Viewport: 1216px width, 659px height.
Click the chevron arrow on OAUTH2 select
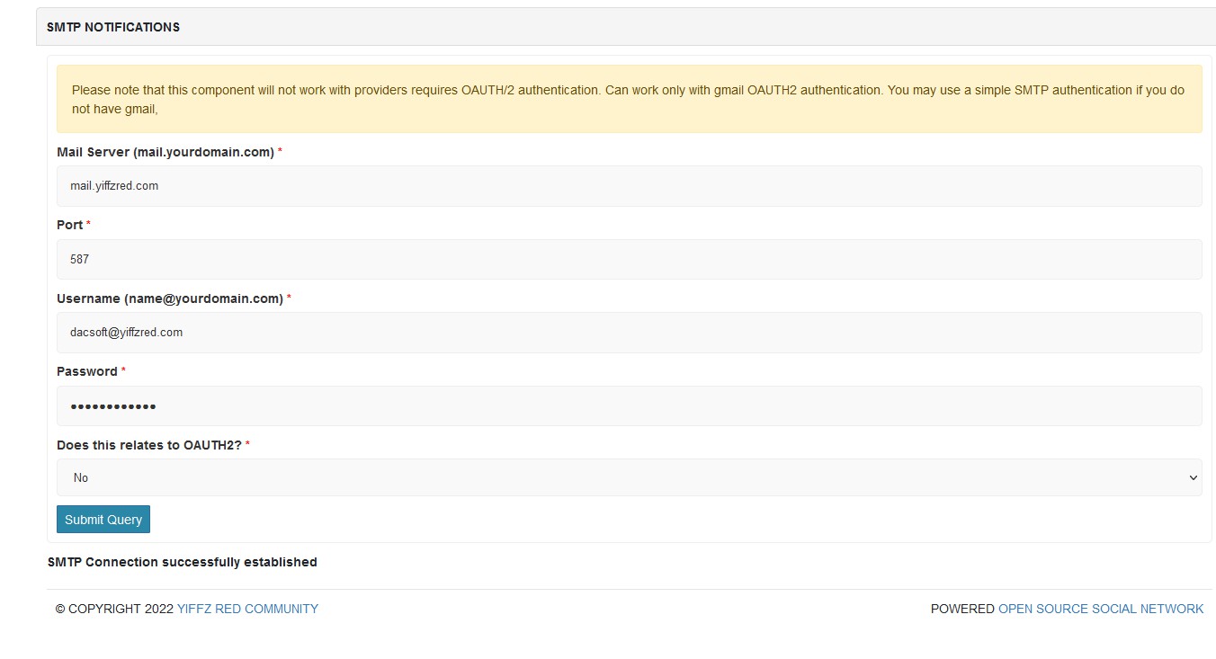1193,477
